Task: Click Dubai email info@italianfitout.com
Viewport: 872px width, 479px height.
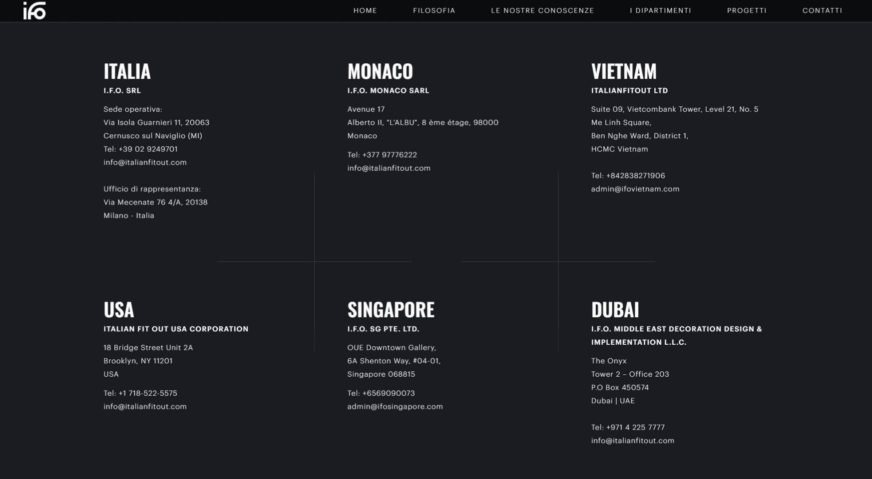Action: click(x=632, y=441)
